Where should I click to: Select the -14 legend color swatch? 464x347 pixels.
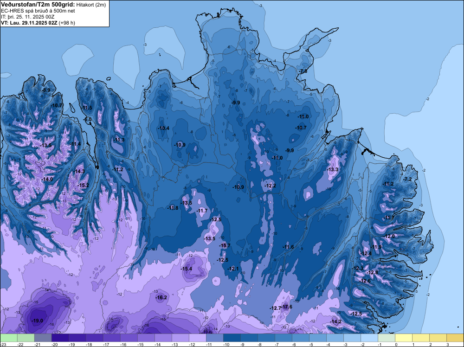point(163,338)
